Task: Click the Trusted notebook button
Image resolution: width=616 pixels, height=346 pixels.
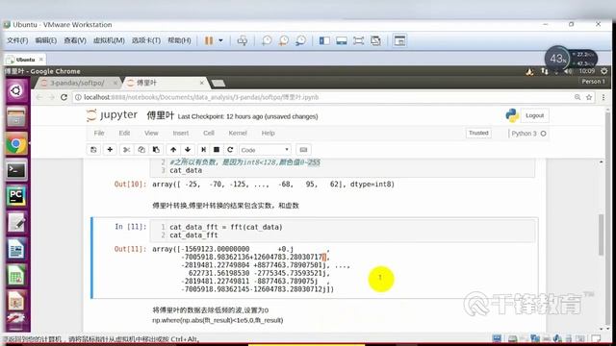Action: (478, 133)
